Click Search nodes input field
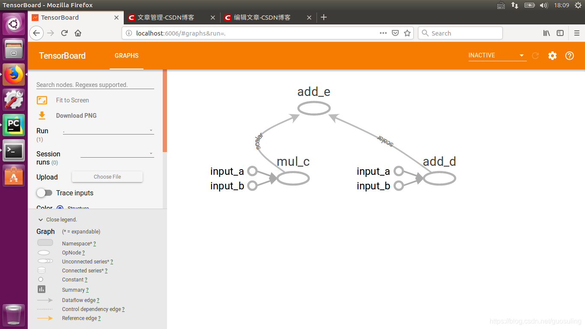The width and height of the screenshot is (585, 329). point(95,85)
